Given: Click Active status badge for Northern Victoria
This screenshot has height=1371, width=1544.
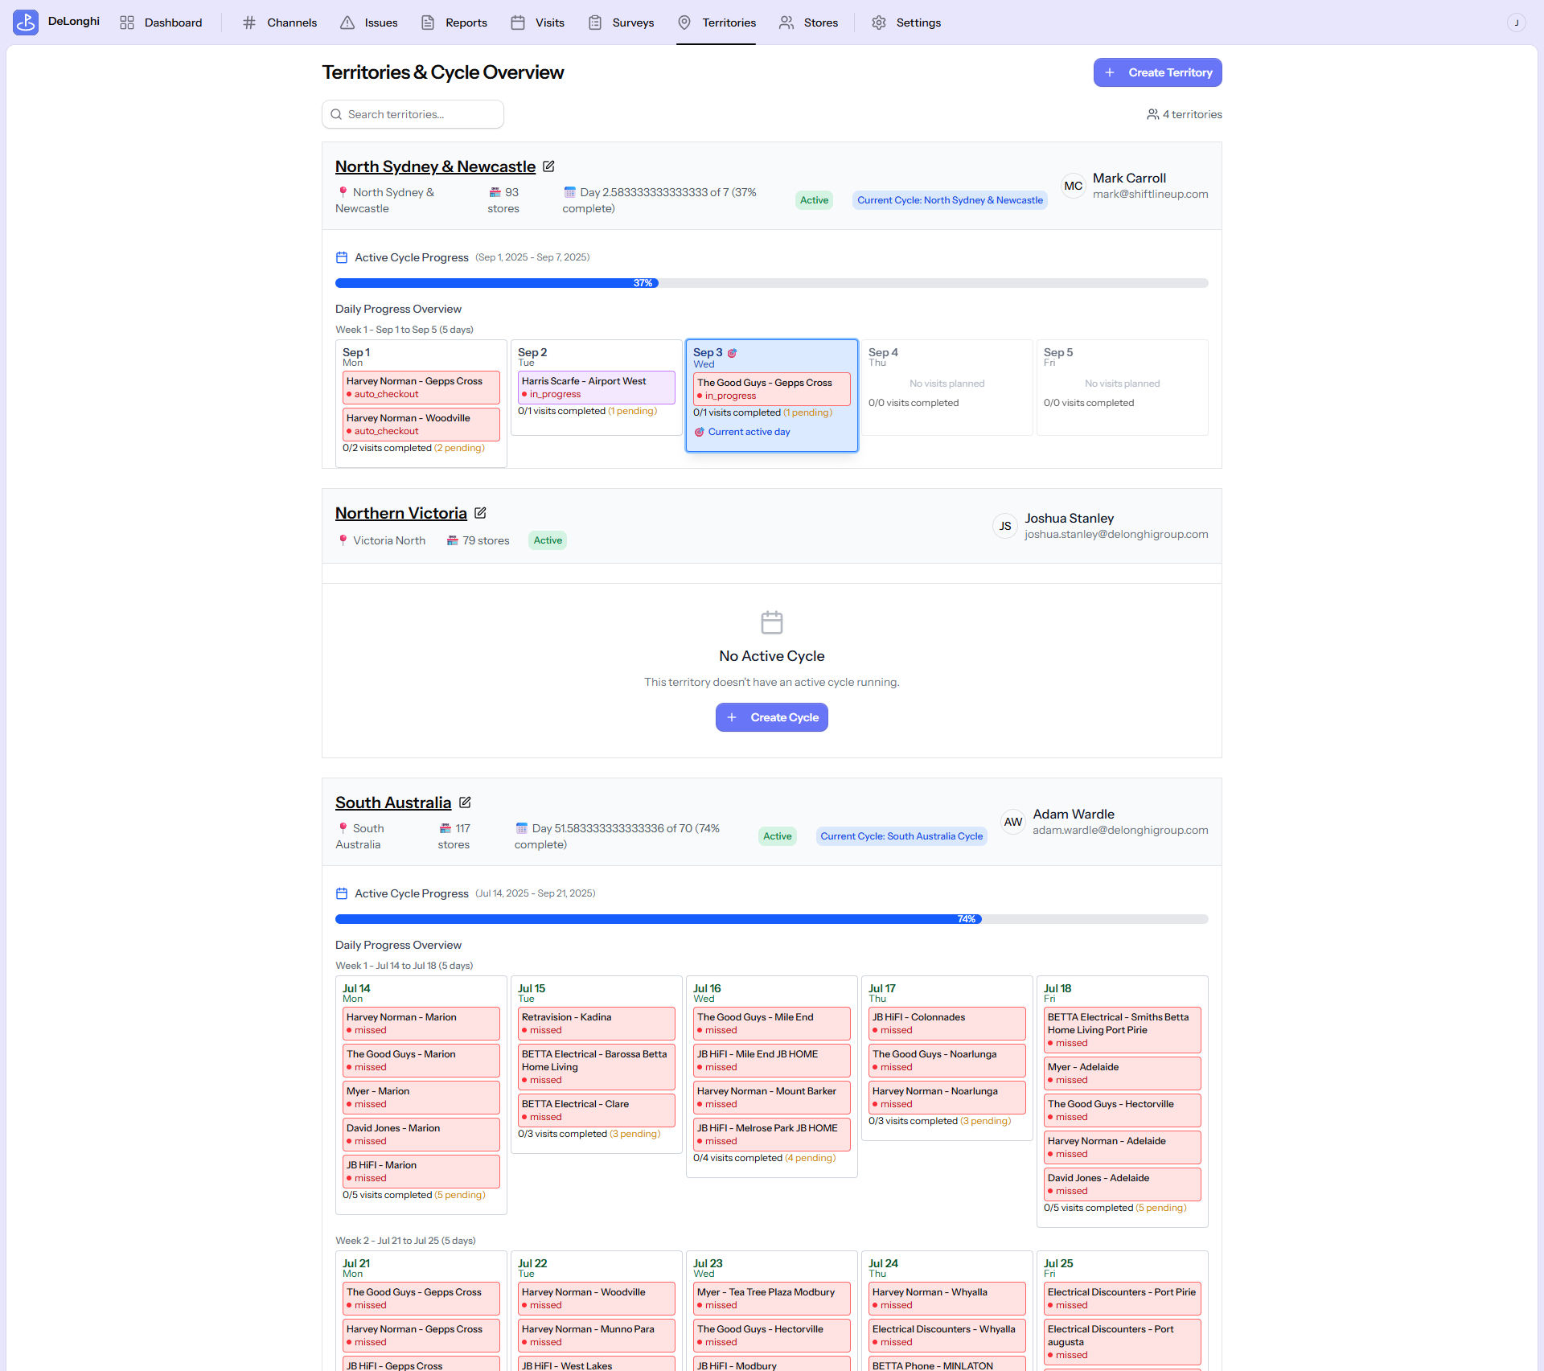Looking at the screenshot, I should [548, 540].
